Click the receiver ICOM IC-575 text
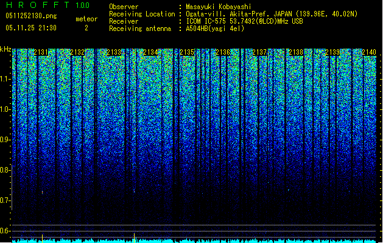 pyautogui.click(x=244, y=21)
